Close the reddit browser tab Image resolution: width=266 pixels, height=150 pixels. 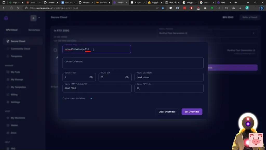point(40,3)
